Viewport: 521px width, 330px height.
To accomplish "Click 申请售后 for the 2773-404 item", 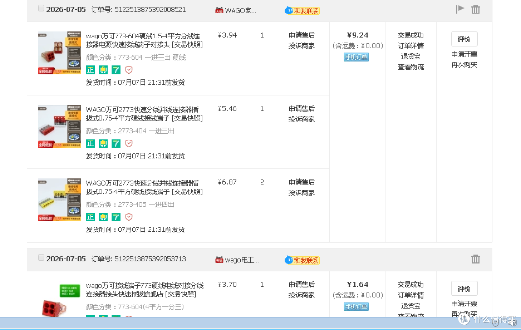I will click(302, 109).
